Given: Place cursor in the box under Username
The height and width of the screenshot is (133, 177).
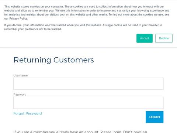Looking at the screenshot, I should click(88, 84).
